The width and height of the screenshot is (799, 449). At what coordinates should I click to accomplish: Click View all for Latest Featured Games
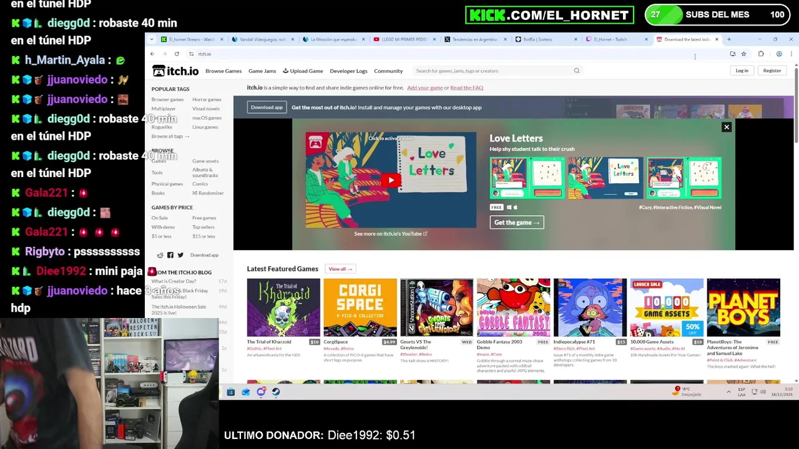click(340, 269)
